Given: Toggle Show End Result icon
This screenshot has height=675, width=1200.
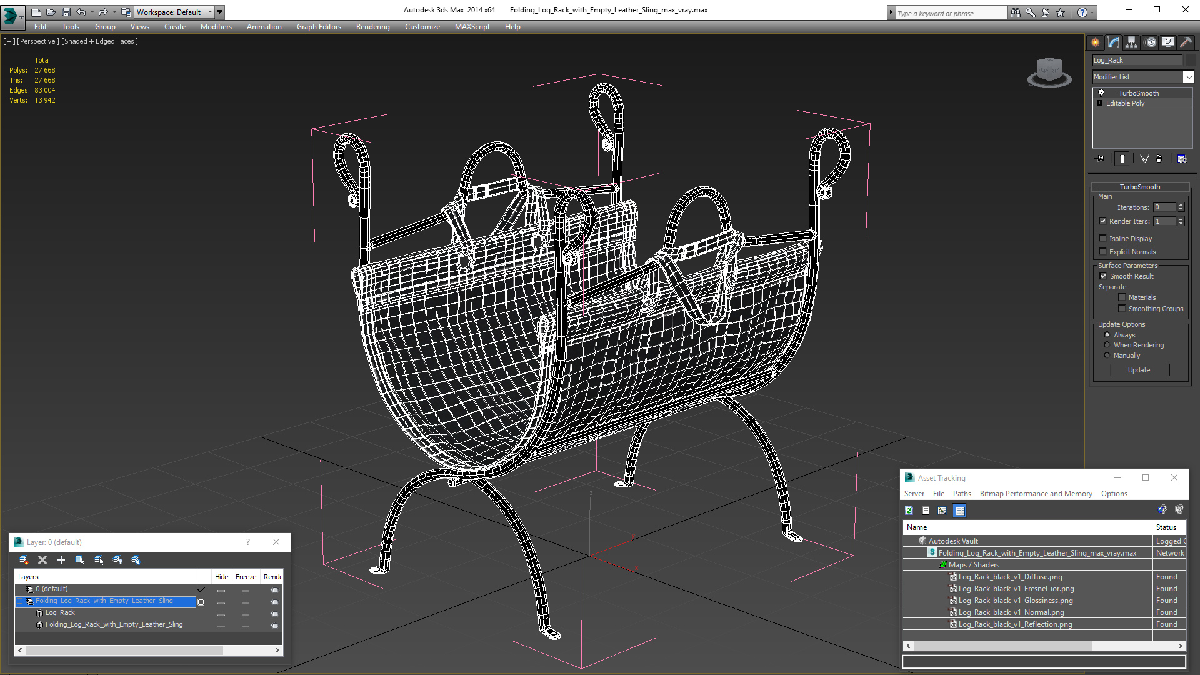Looking at the screenshot, I should coord(1122,159).
